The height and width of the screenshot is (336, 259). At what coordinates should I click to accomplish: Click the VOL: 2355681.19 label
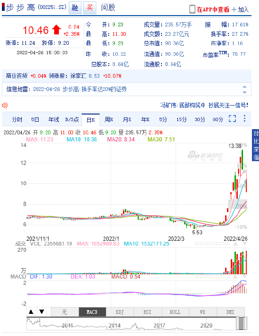[51, 244]
